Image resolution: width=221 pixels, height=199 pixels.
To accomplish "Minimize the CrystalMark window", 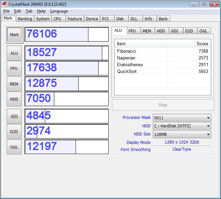I will click(x=194, y=4).
